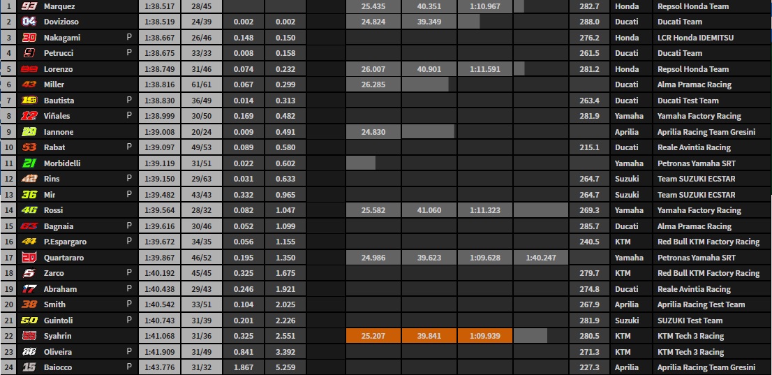Click Syahrin's orange sector time 25.207
Screen dimensions: 772x375
tap(373, 336)
